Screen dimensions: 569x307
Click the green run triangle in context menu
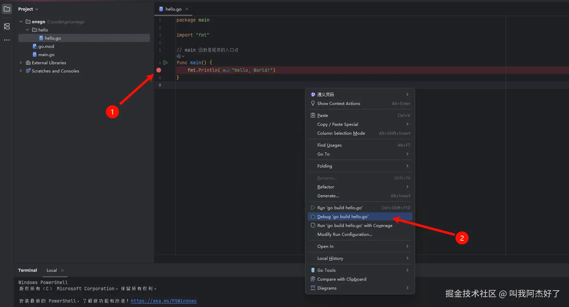[x=313, y=208]
